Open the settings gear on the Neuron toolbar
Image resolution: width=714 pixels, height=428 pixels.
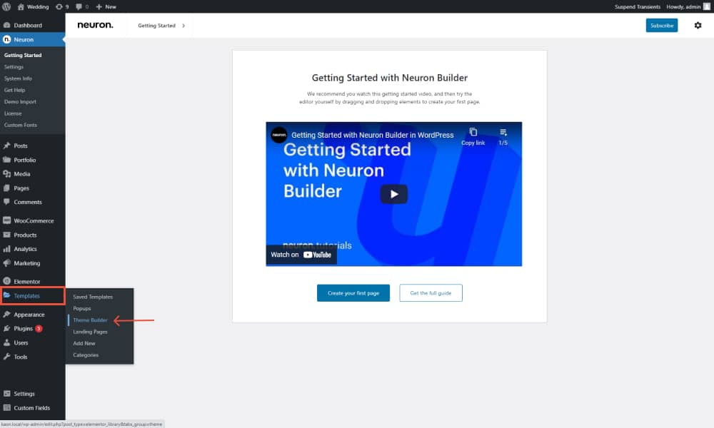click(x=698, y=25)
